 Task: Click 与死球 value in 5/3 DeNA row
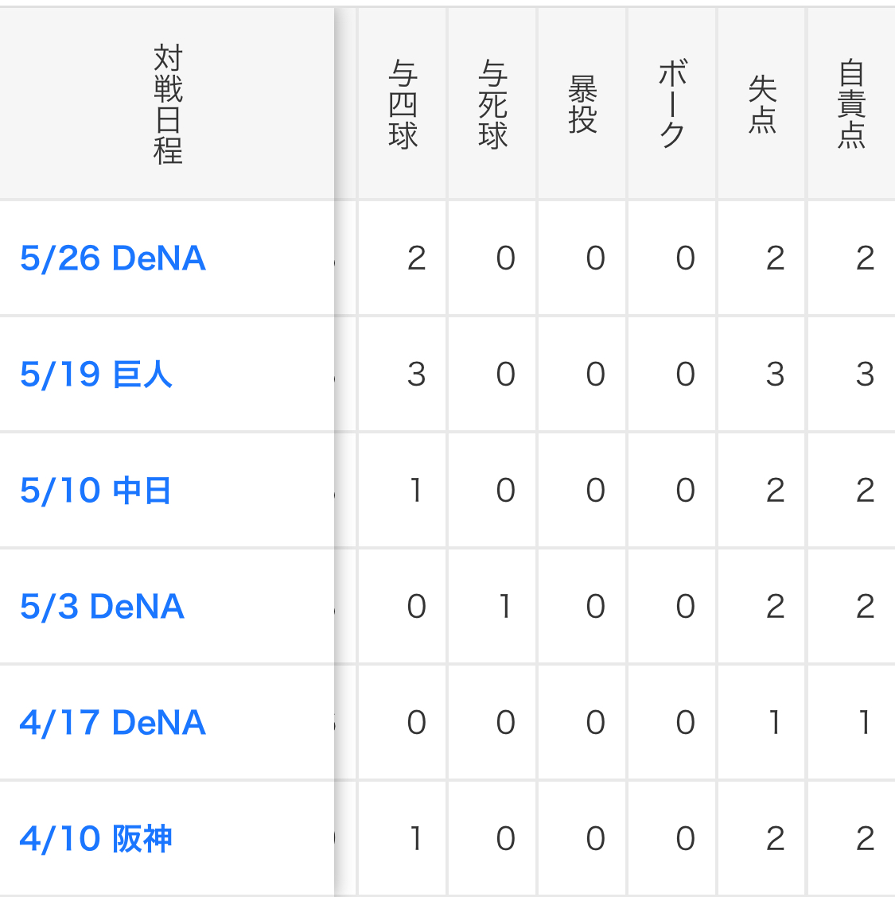(x=505, y=607)
